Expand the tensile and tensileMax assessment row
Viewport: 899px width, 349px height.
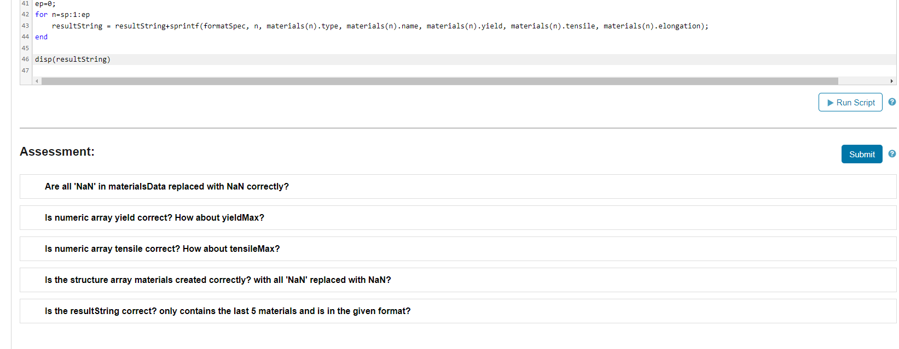tap(458, 249)
